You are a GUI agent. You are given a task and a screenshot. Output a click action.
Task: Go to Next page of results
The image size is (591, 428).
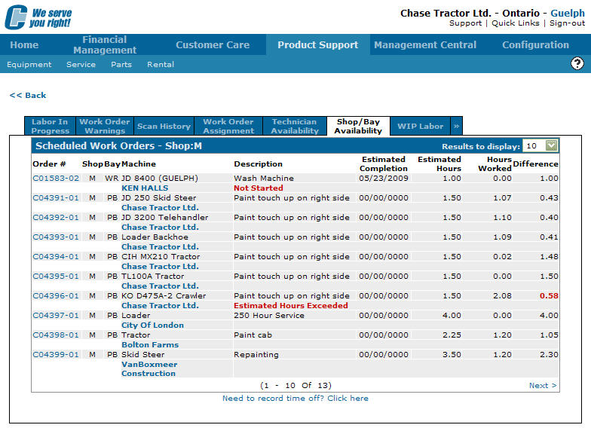pos(542,386)
